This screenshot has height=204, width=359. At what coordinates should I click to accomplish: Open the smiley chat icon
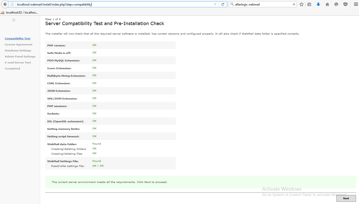[x=336, y=4]
